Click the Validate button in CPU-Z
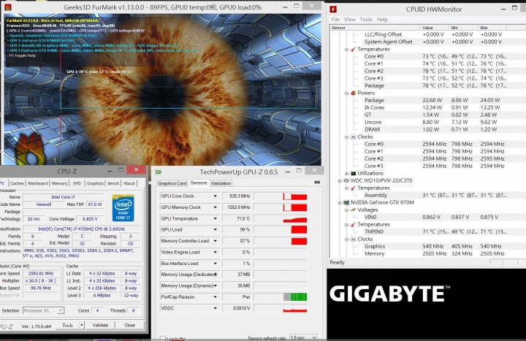 [100, 325]
